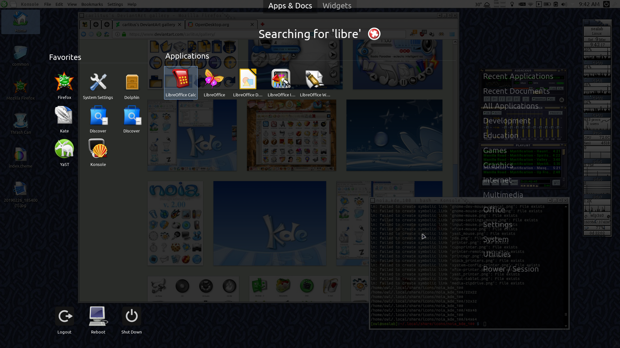The image size is (620, 348).
Task: Select the Education category
Action: 501,136
